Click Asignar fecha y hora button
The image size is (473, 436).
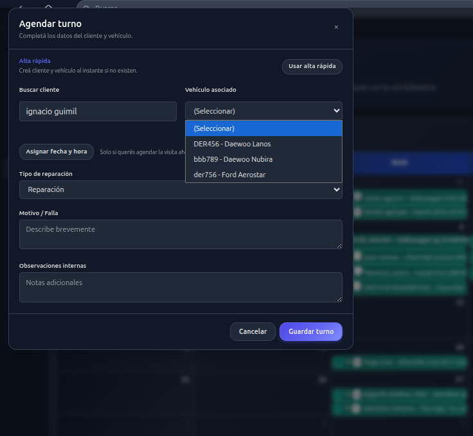click(57, 152)
